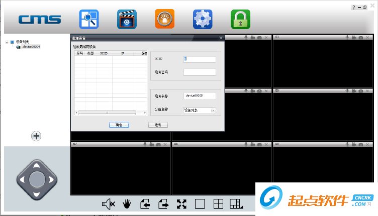
Task: Start recording on pane 09
Action: tap(354, 144)
